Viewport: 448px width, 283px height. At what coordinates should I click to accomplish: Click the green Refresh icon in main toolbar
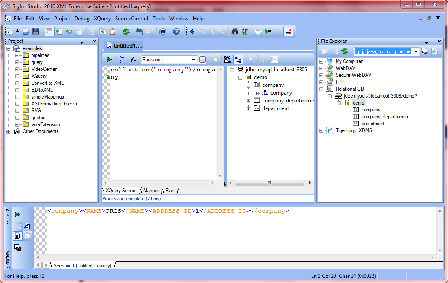click(126, 32)
